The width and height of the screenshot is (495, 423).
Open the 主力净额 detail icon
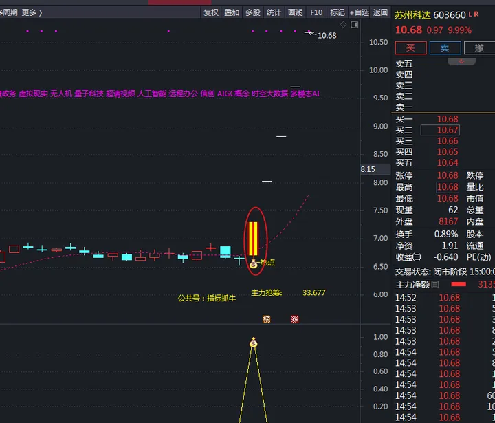coord(435,284)
